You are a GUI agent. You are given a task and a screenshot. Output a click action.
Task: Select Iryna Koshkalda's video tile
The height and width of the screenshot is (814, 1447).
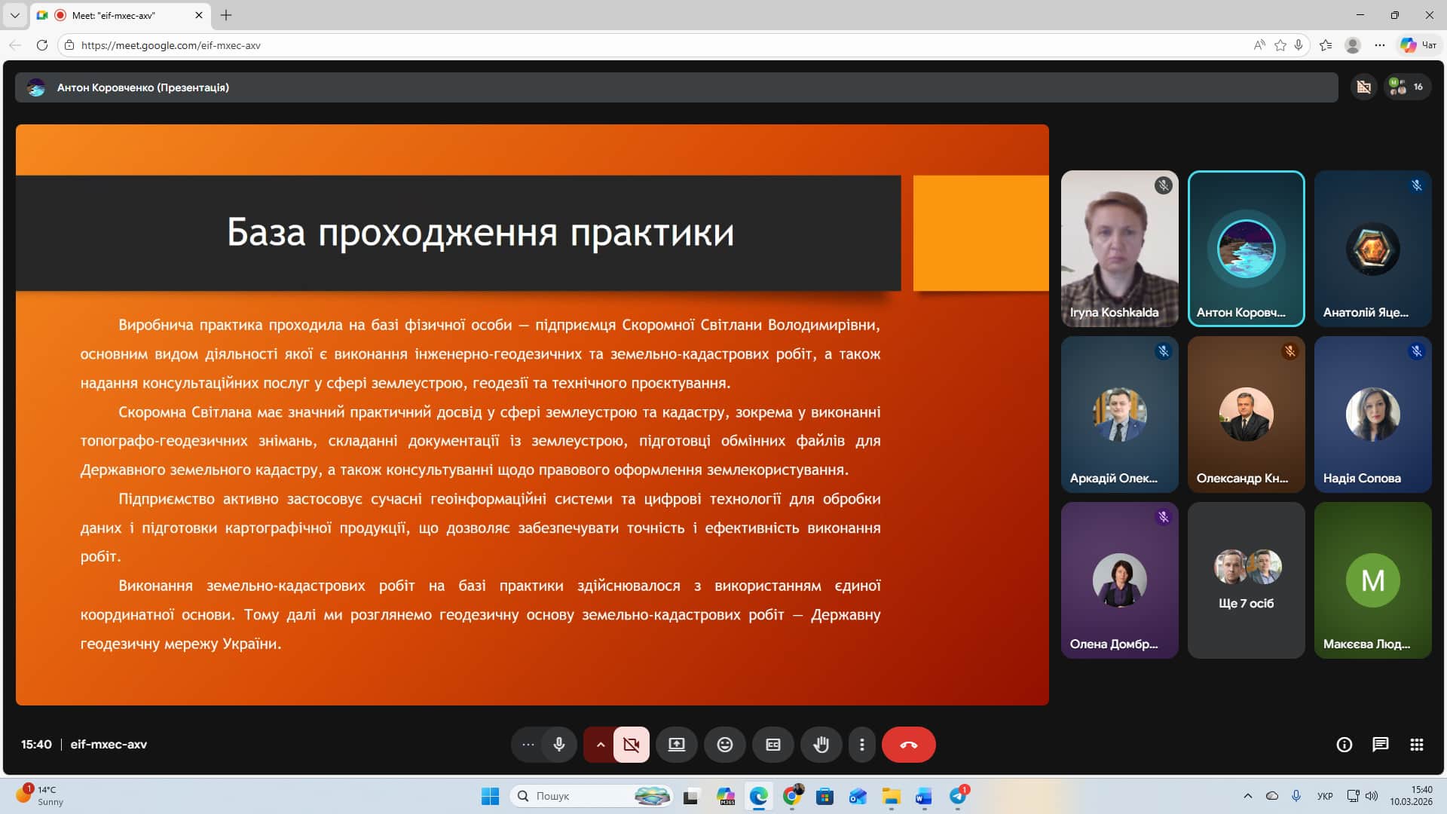pyautogui.click(x=1119, y=249)
